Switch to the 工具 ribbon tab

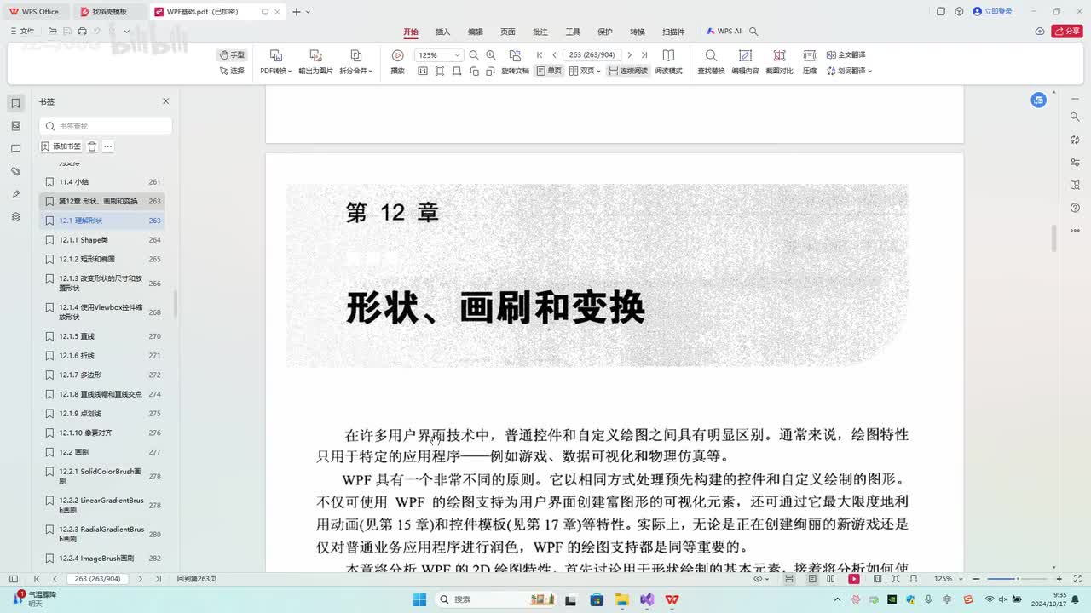tap(573, 32)
